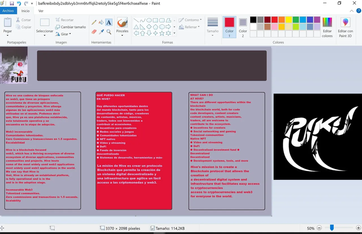
Task: Choose the Diamond shape
Action: click(149, 27)
